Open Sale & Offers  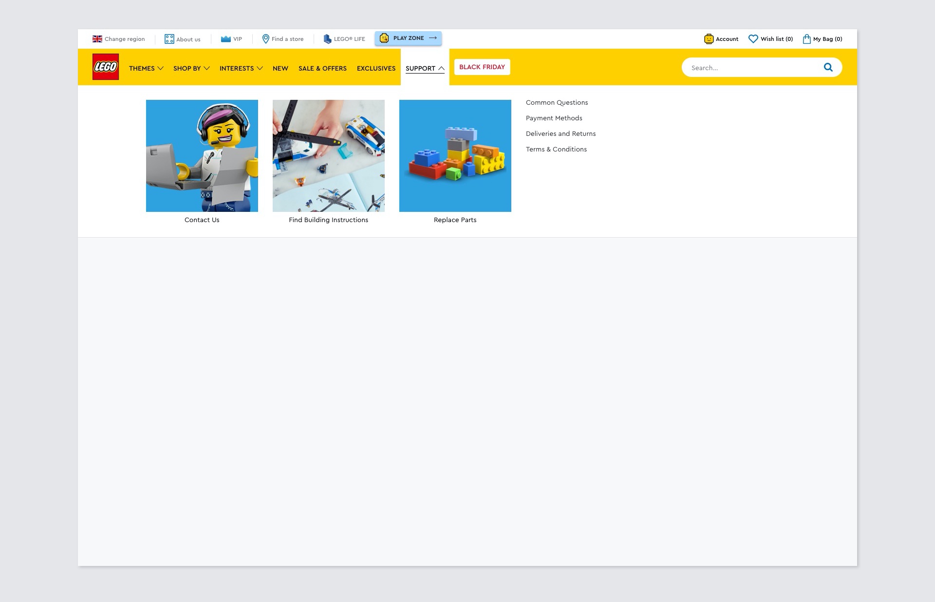(x=322, y=68)
